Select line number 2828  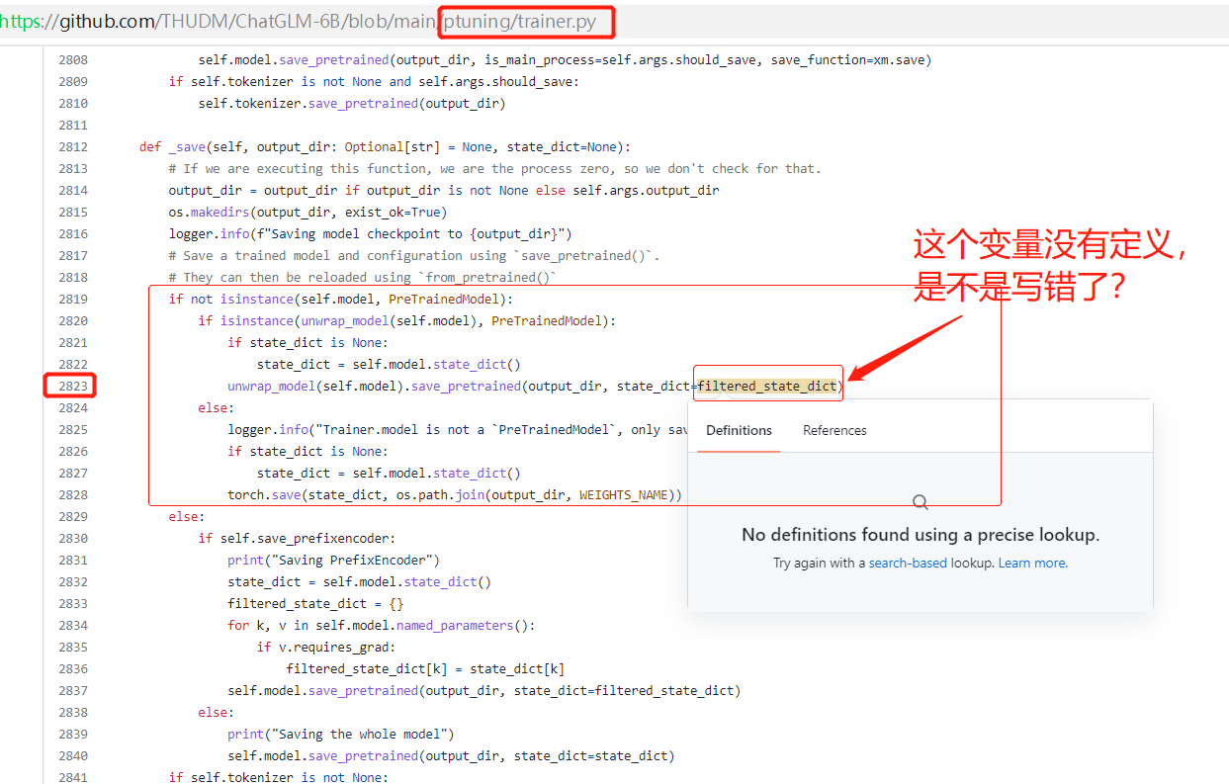click(x=73, y=494)
